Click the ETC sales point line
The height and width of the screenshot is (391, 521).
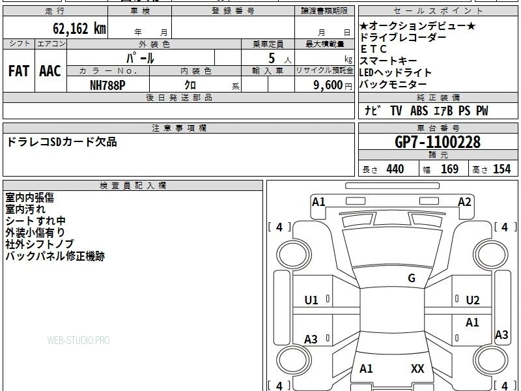tap(374, 50)
